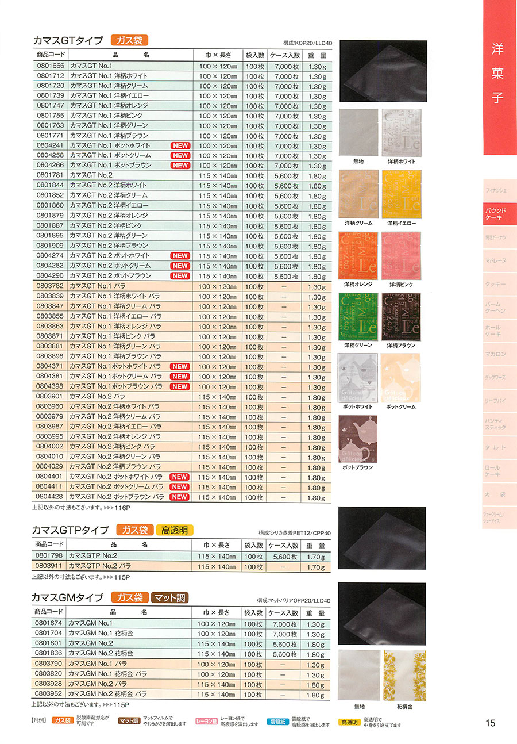The width and height of the screenshot is (517, 744).
Task: Open the 花柄金 pattern thumbnail
Action: click(404, 675)
